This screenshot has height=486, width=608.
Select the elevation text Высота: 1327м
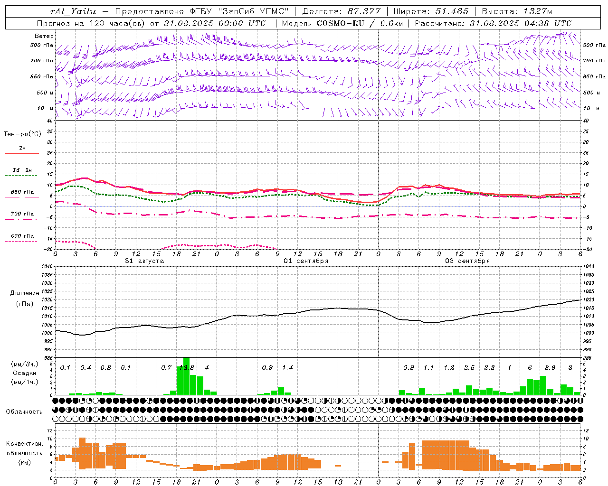tap(517, 11)
